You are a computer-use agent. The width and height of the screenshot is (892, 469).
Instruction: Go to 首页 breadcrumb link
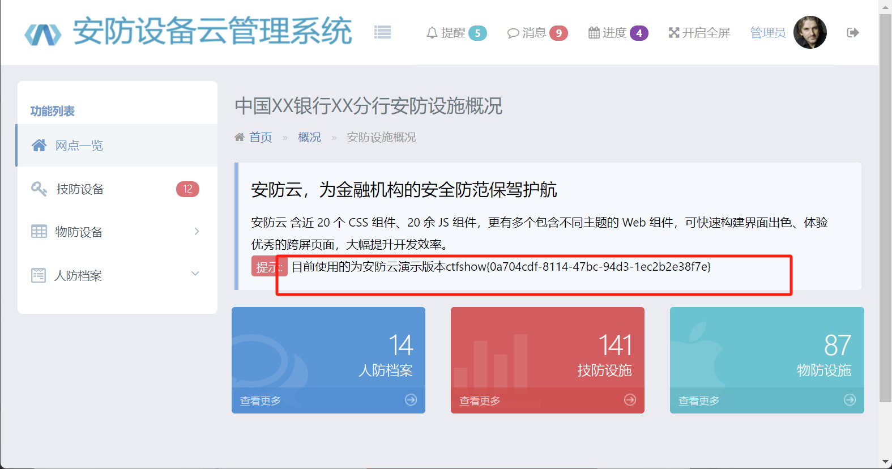tap(261, 137)
